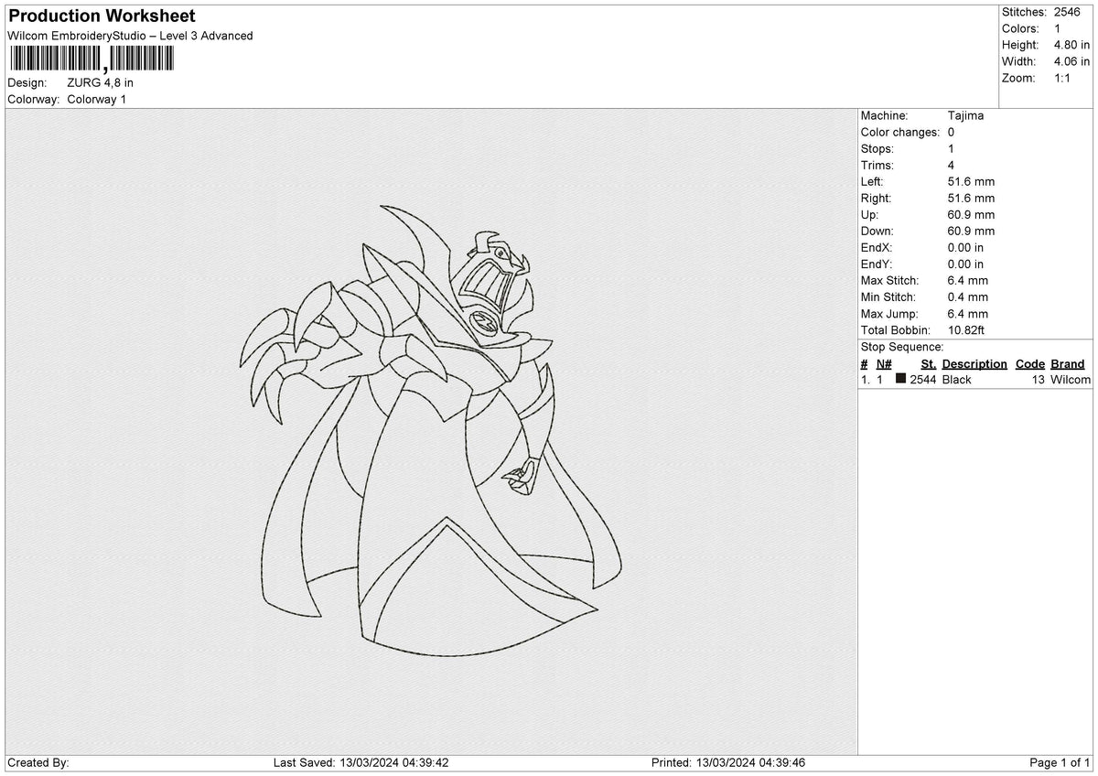This screenshot has height=776, width=1098.
Task: Select the Stitches value 2546
Action: [x=1068, y=12]
